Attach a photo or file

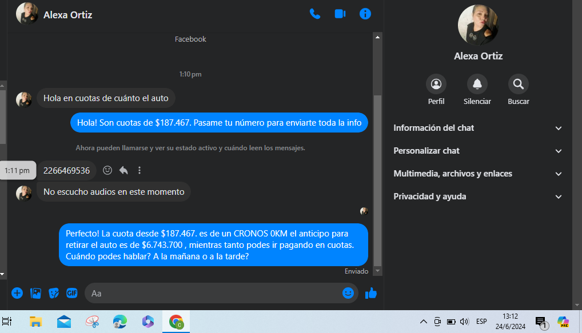[35, 294]
